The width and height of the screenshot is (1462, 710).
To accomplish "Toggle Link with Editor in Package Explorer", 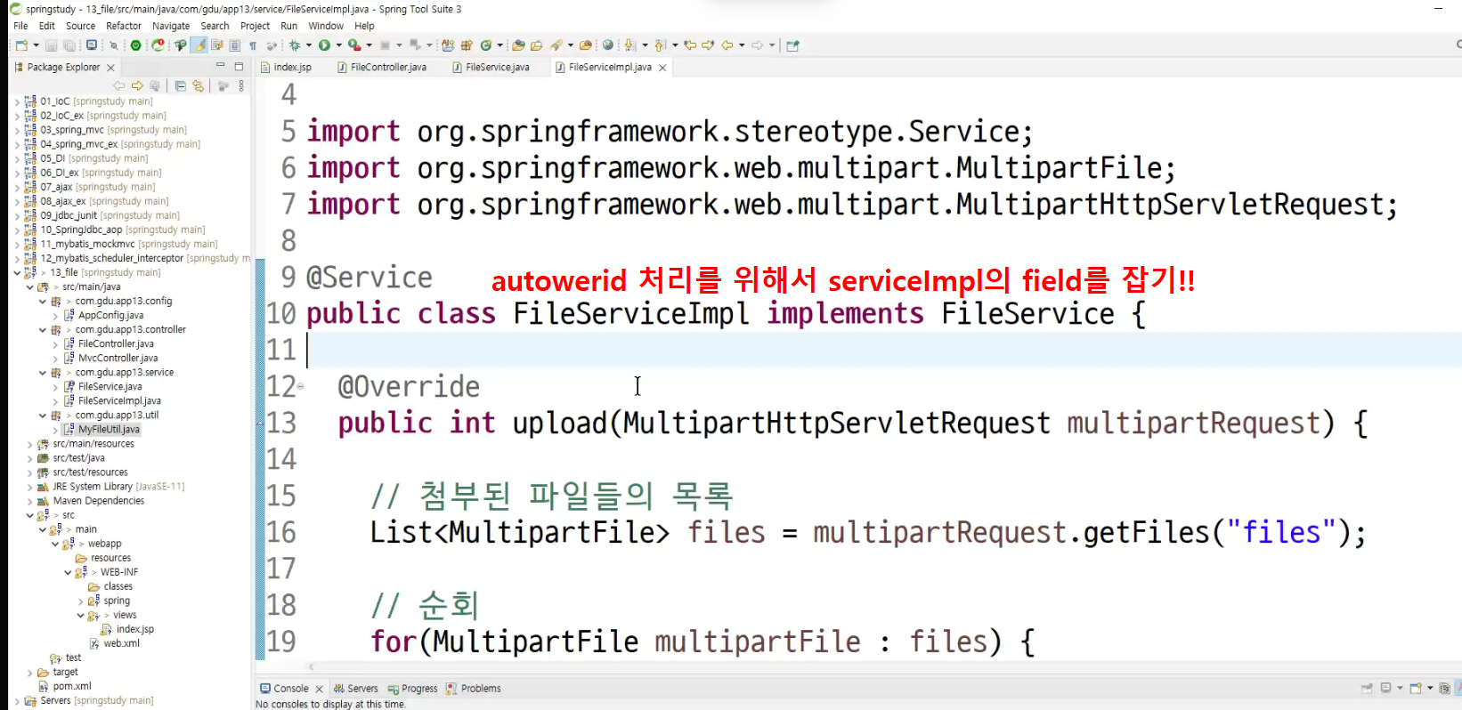I will [x=198, y=86].
